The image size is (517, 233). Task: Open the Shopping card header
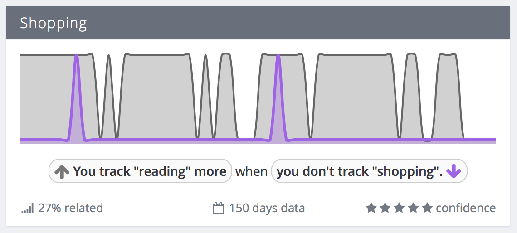[258, 23]
